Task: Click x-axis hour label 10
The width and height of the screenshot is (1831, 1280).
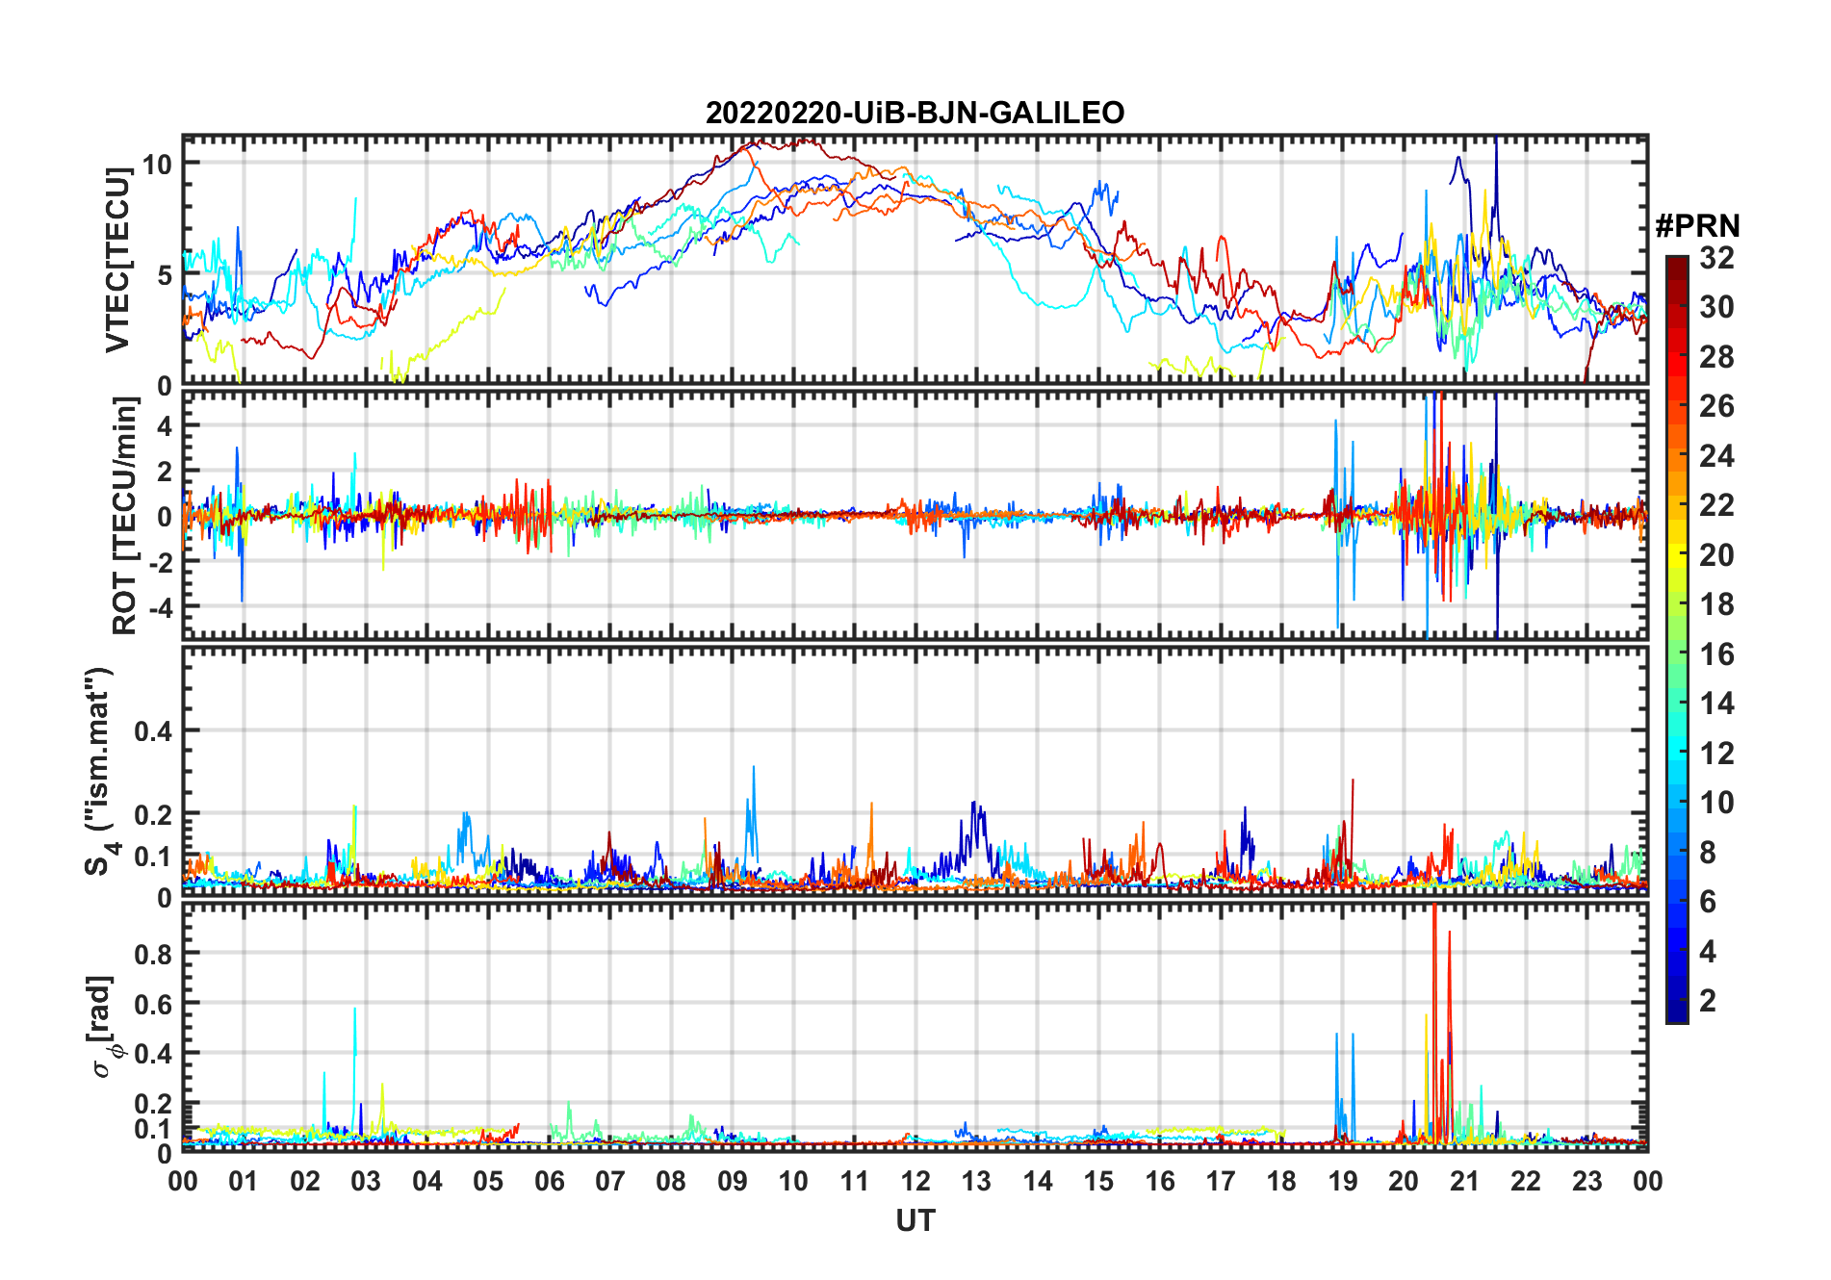Action: 793,1181
